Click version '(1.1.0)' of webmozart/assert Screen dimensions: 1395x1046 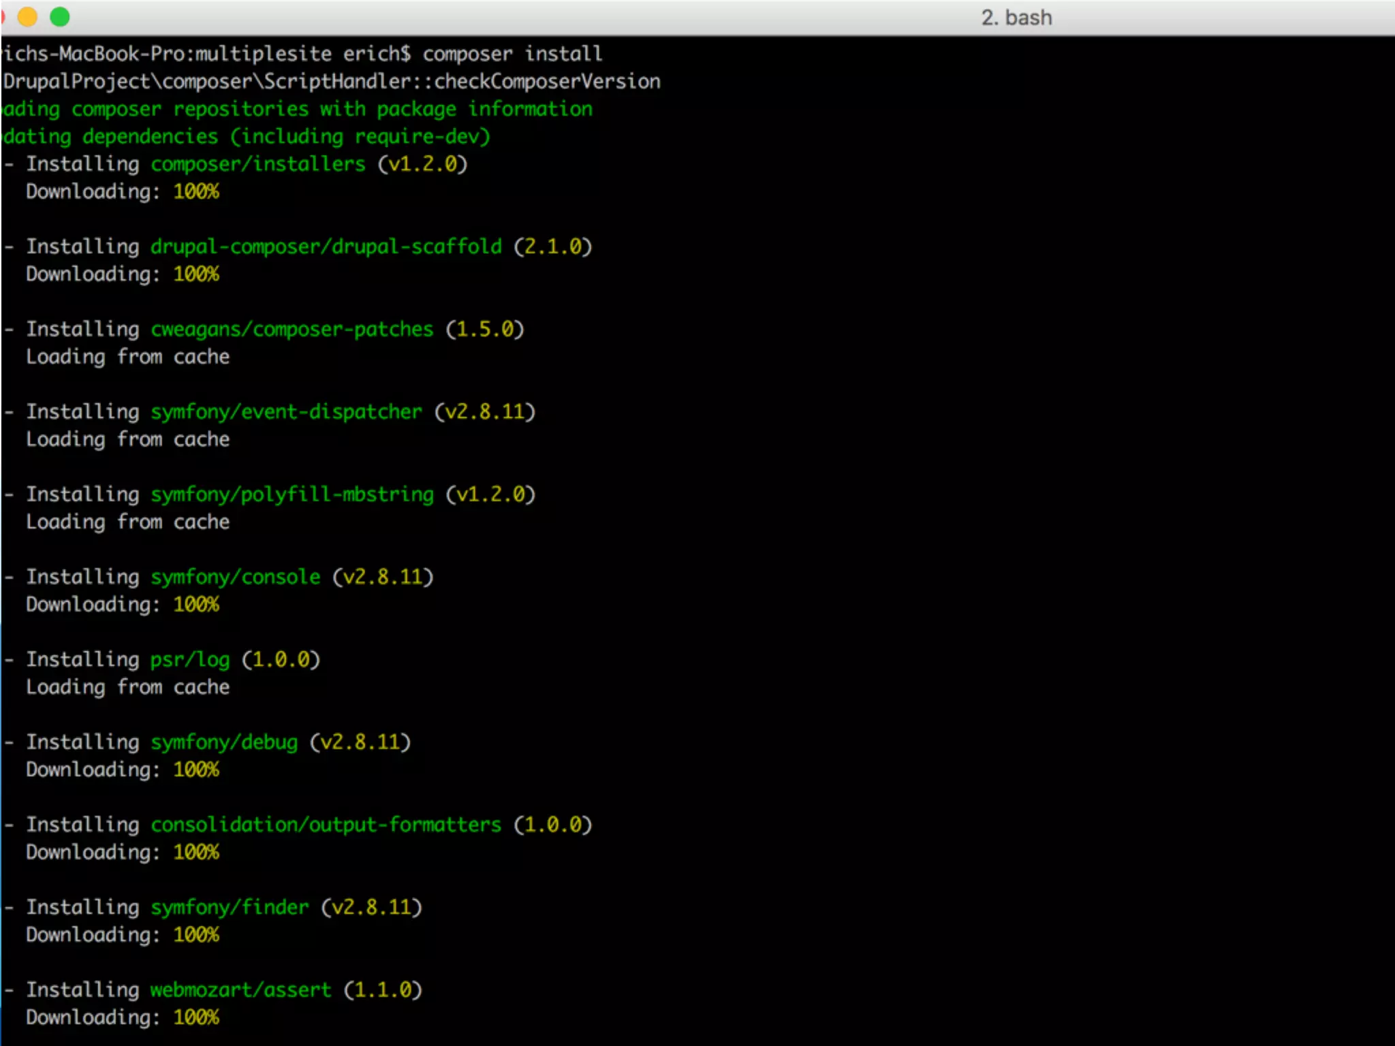pos(383,990)
